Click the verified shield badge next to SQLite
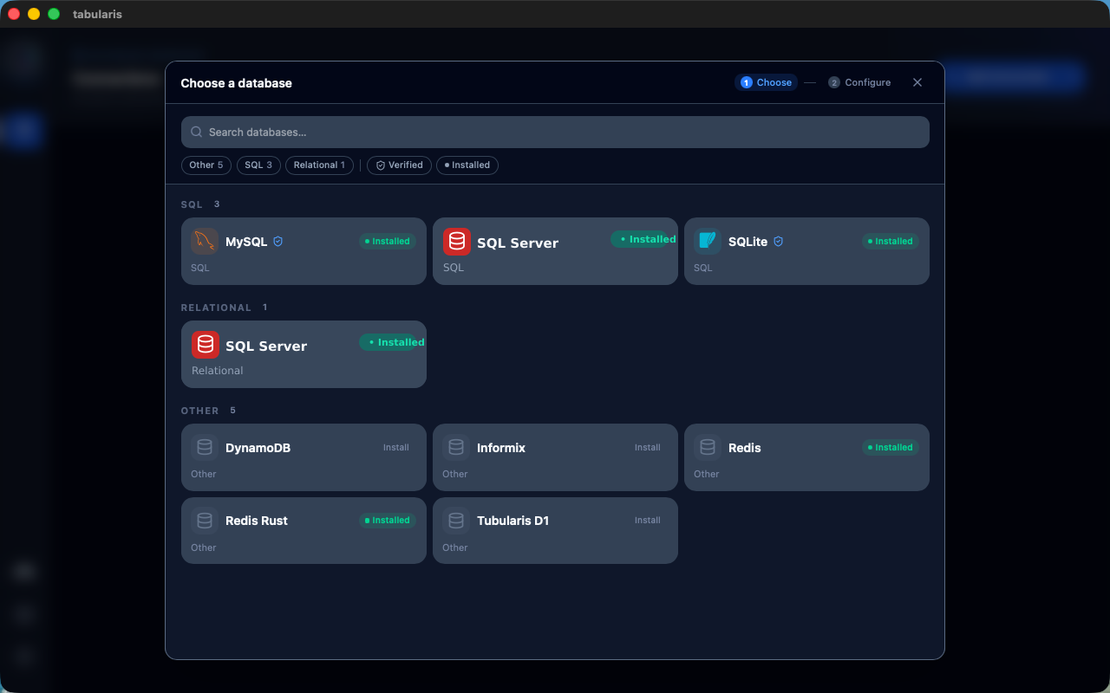 (778, 242)
